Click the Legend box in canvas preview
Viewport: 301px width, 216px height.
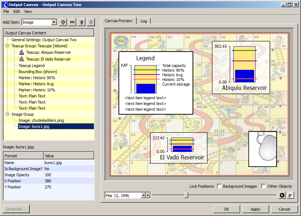(x=156, y=83)
